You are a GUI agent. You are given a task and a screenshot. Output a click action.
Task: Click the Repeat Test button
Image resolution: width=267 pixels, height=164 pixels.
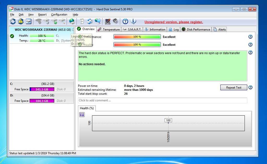[x=234, y=87]
